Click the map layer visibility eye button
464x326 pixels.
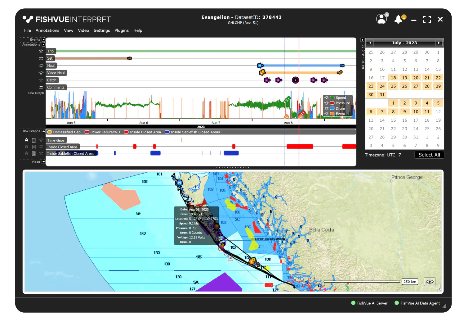(430, 282)
